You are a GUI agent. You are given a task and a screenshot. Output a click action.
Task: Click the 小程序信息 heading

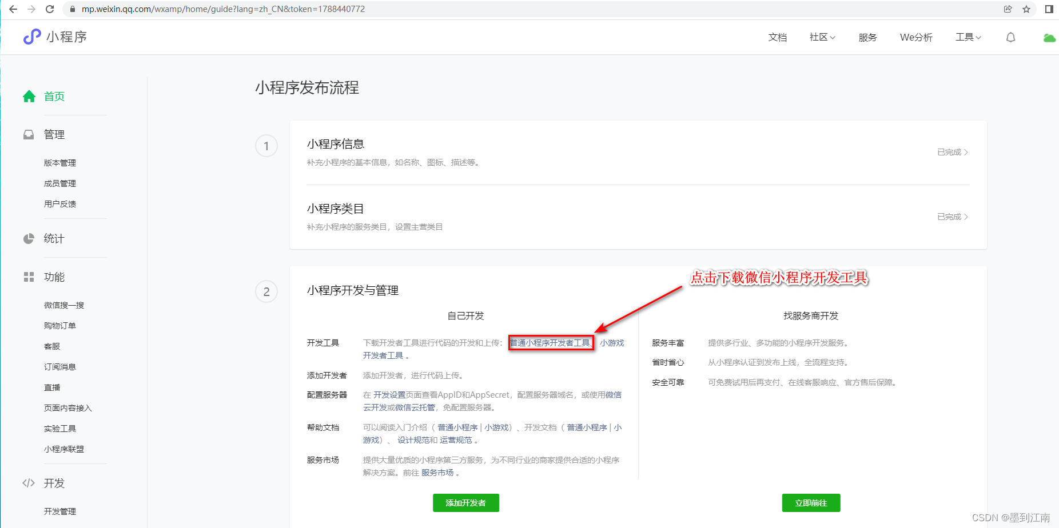point(336,144)
